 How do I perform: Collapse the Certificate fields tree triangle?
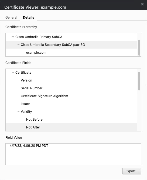pyautogui.click(x=13, y=73)
